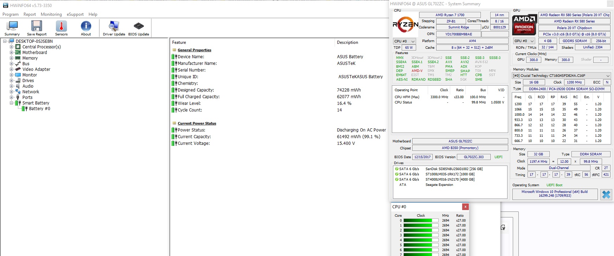Click the Windows 10 Professional OS field
This screenshot has height=256, width=614.
[x=555, y=194]
